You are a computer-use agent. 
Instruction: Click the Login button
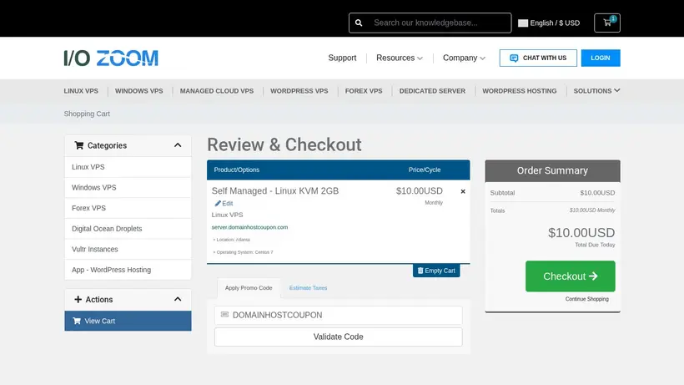point(601,58)
